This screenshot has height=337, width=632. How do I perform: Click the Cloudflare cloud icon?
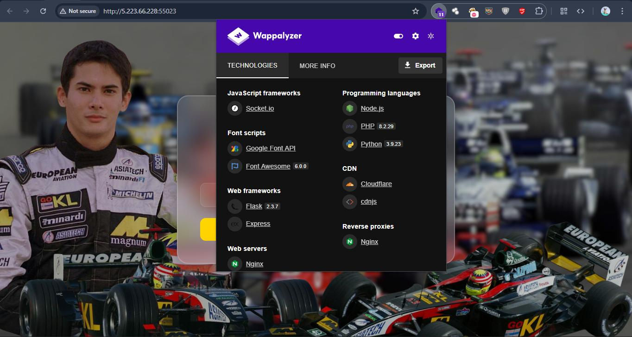[x=350, y=184]
